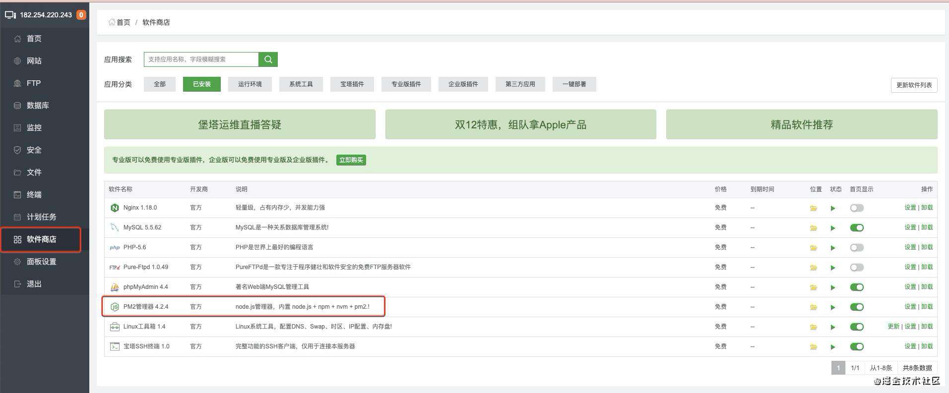The image size is (949, 393).
Task: Open 网站 in the sidebar
Action: coord(45,61)
